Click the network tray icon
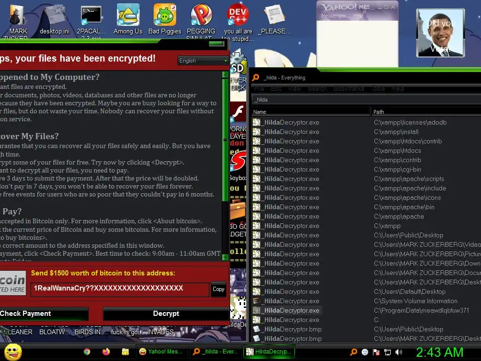Image resolution: width=481 pixels, height=361 pixels. pyautogui.click(x=388, y=352)
